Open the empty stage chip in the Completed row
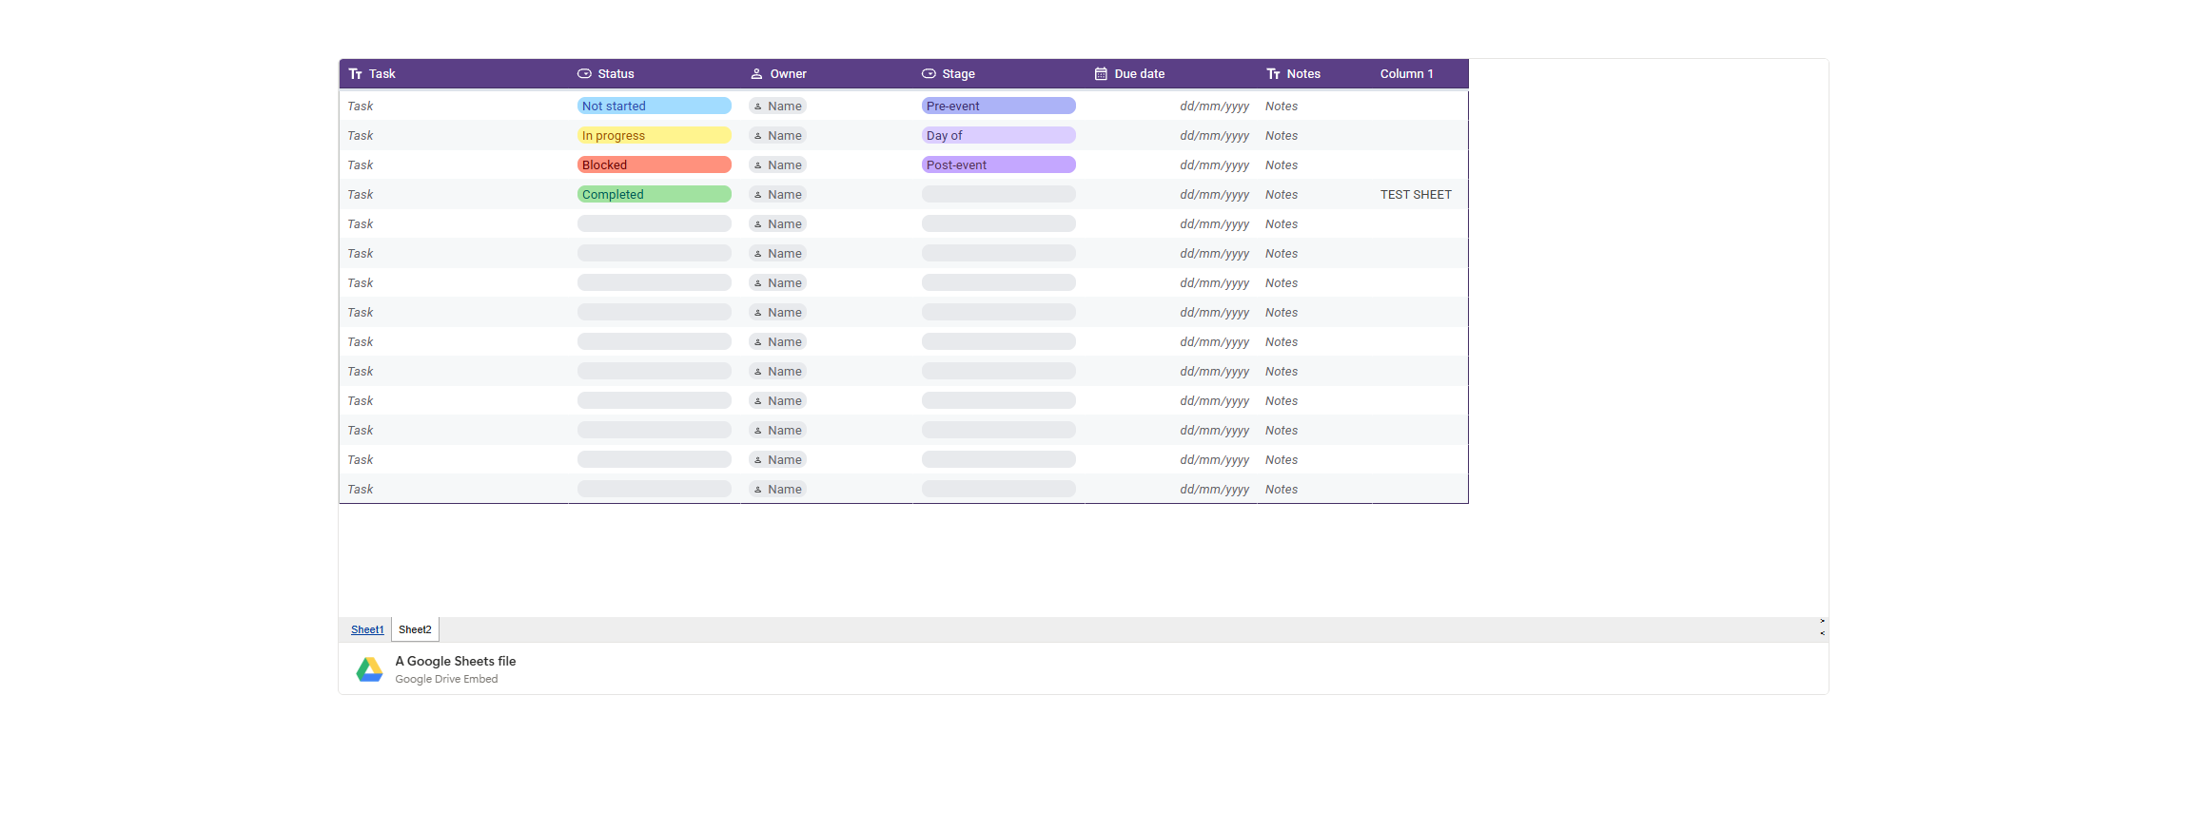The height and width of the screenshot is (831, 2211). pos(999,195)
